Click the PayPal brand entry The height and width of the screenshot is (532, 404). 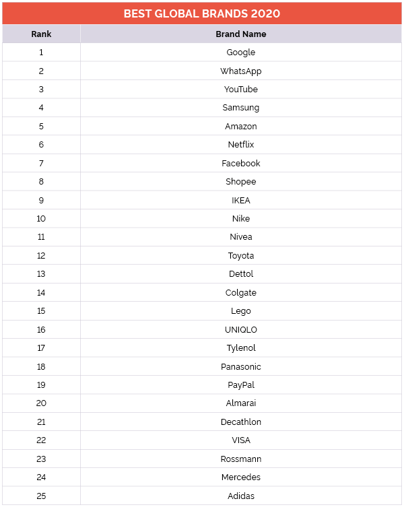(240, 385)
